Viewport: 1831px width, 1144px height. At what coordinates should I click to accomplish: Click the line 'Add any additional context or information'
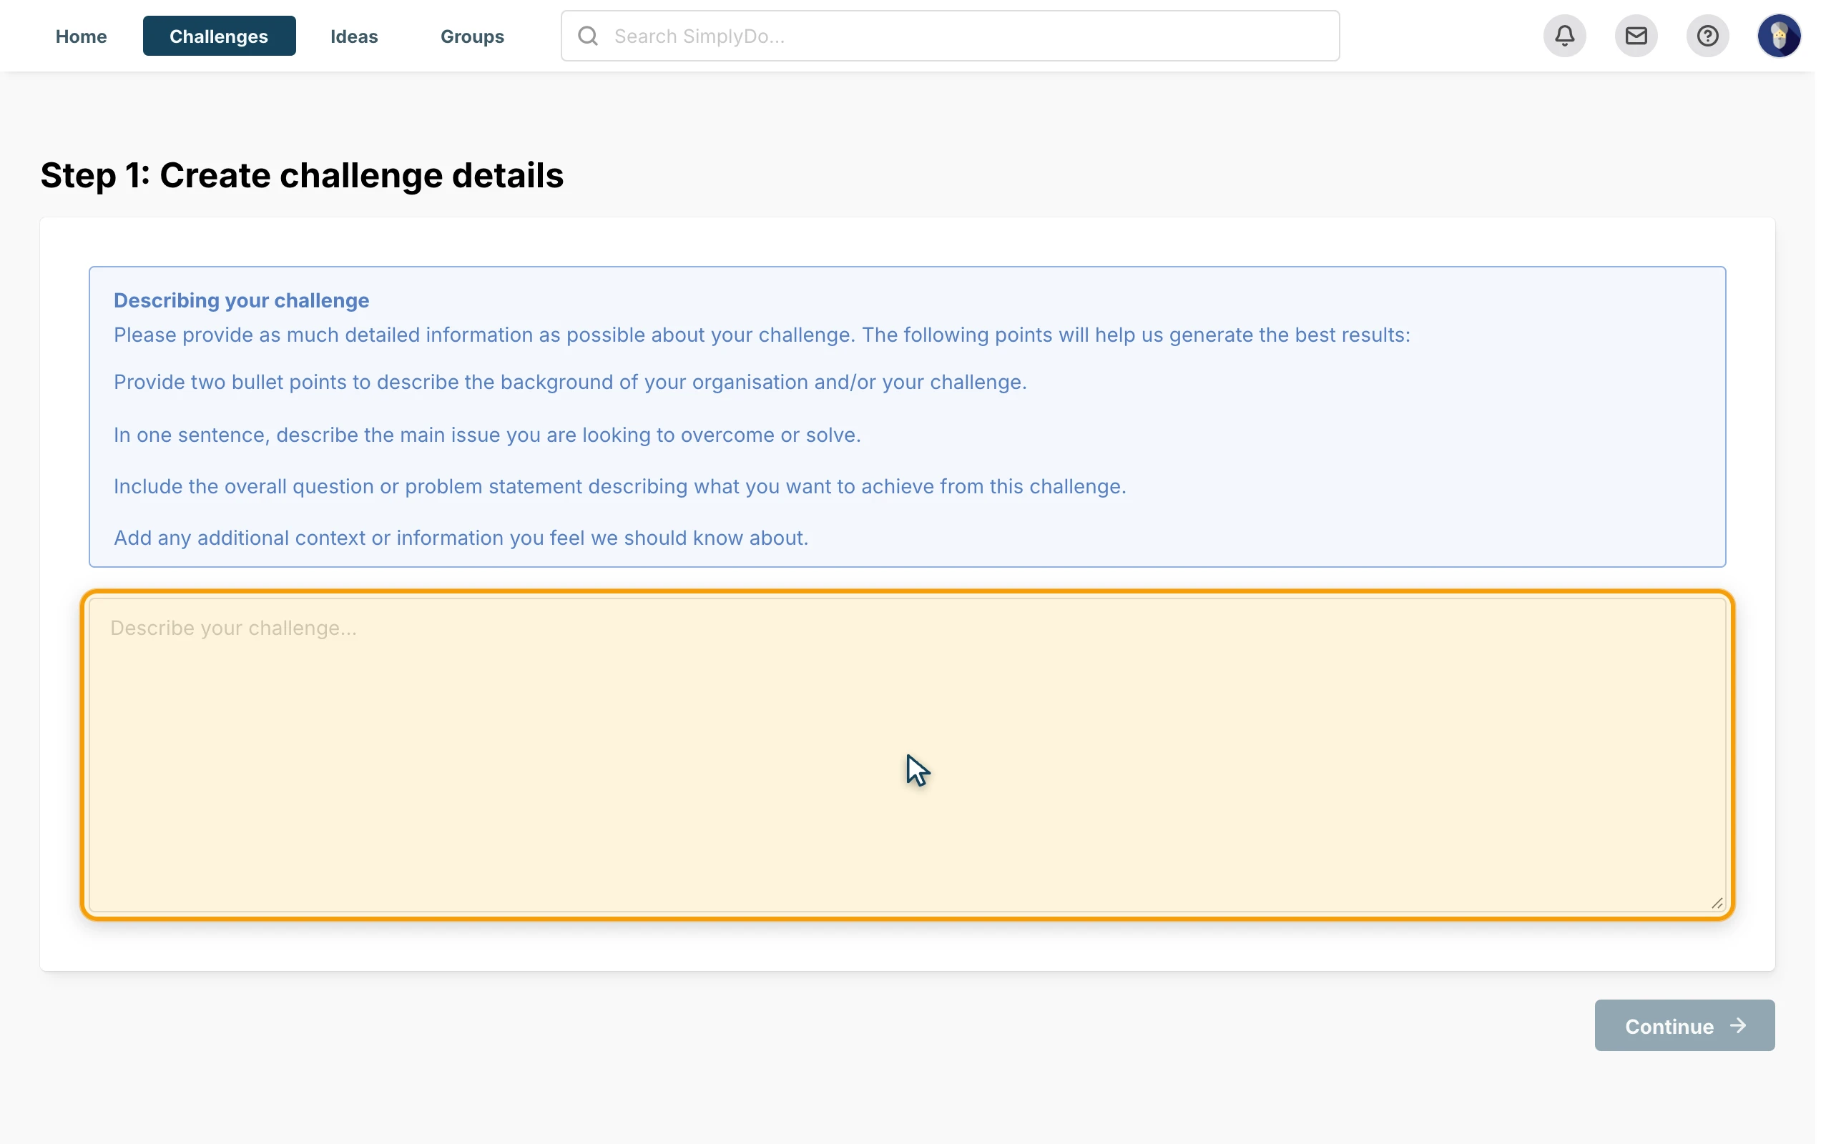[461, 538]
